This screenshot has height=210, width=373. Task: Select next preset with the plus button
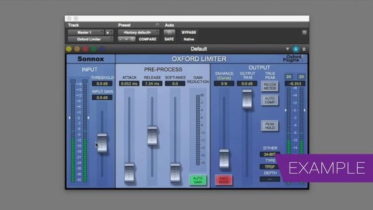pyautogui.click(x=126, y=39)
